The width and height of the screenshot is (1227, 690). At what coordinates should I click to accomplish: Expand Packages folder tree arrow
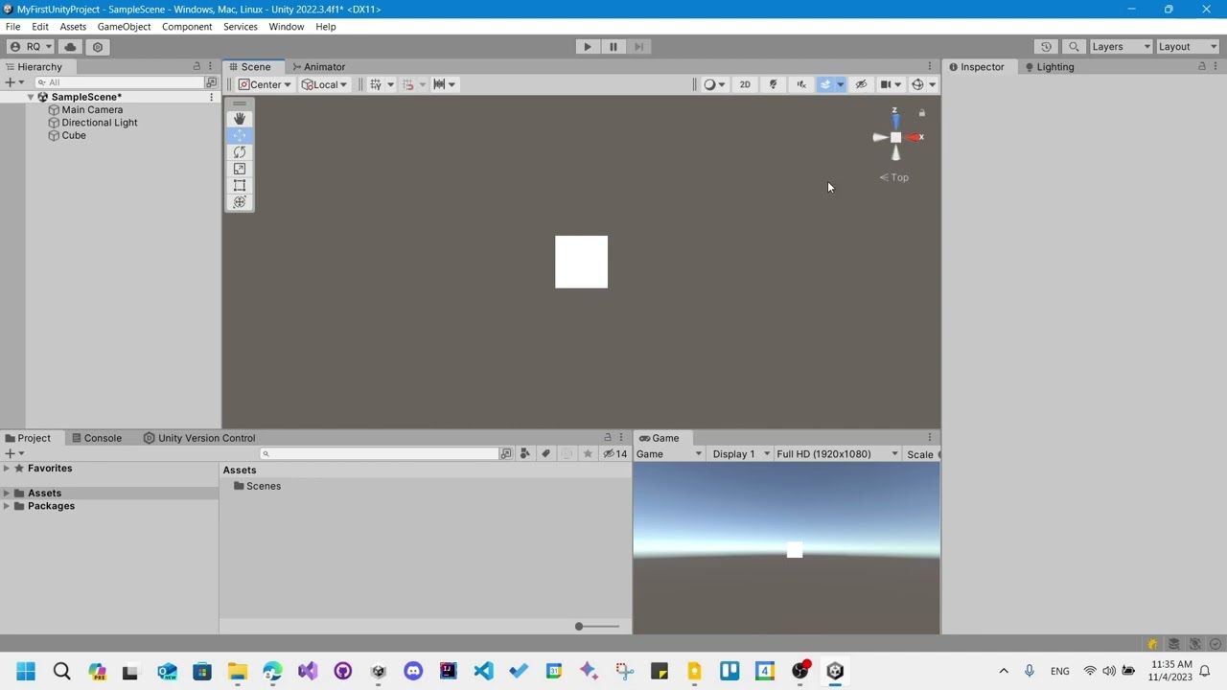pos(7,506)
